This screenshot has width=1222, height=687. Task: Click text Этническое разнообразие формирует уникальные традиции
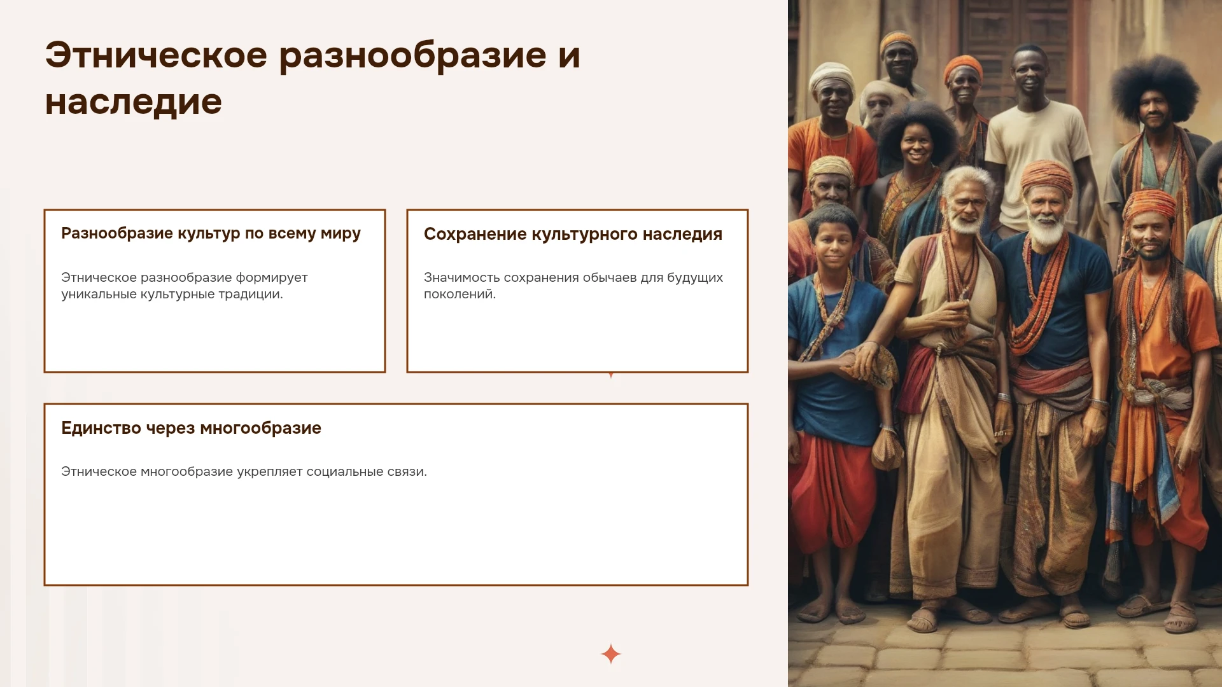185,286
